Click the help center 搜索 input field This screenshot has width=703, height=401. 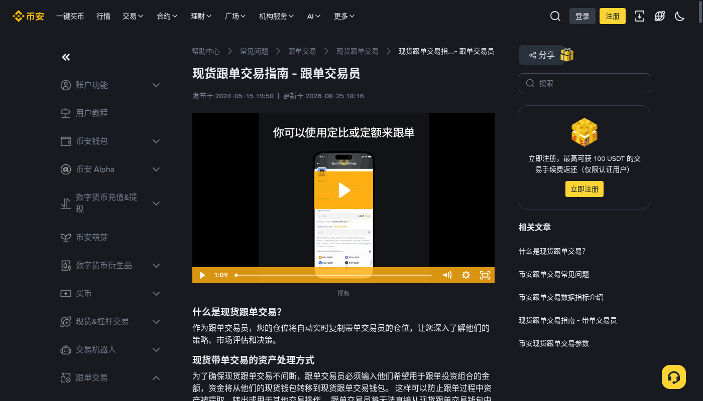tap(584, 83)
